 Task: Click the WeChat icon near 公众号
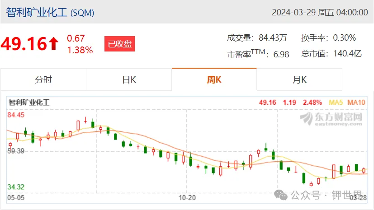point(281,195)
